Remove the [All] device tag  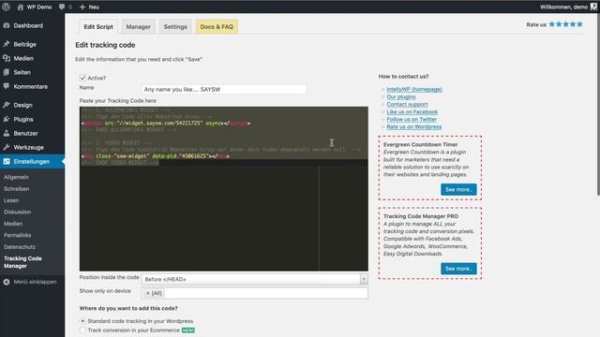click(x=148, y=293)
